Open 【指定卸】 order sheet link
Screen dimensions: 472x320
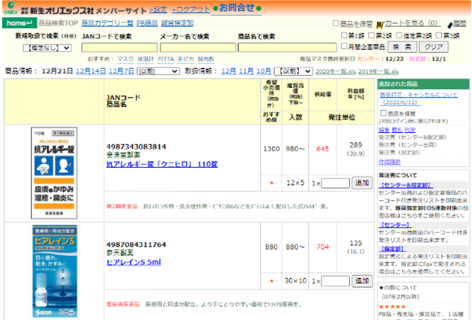point(392,249)
